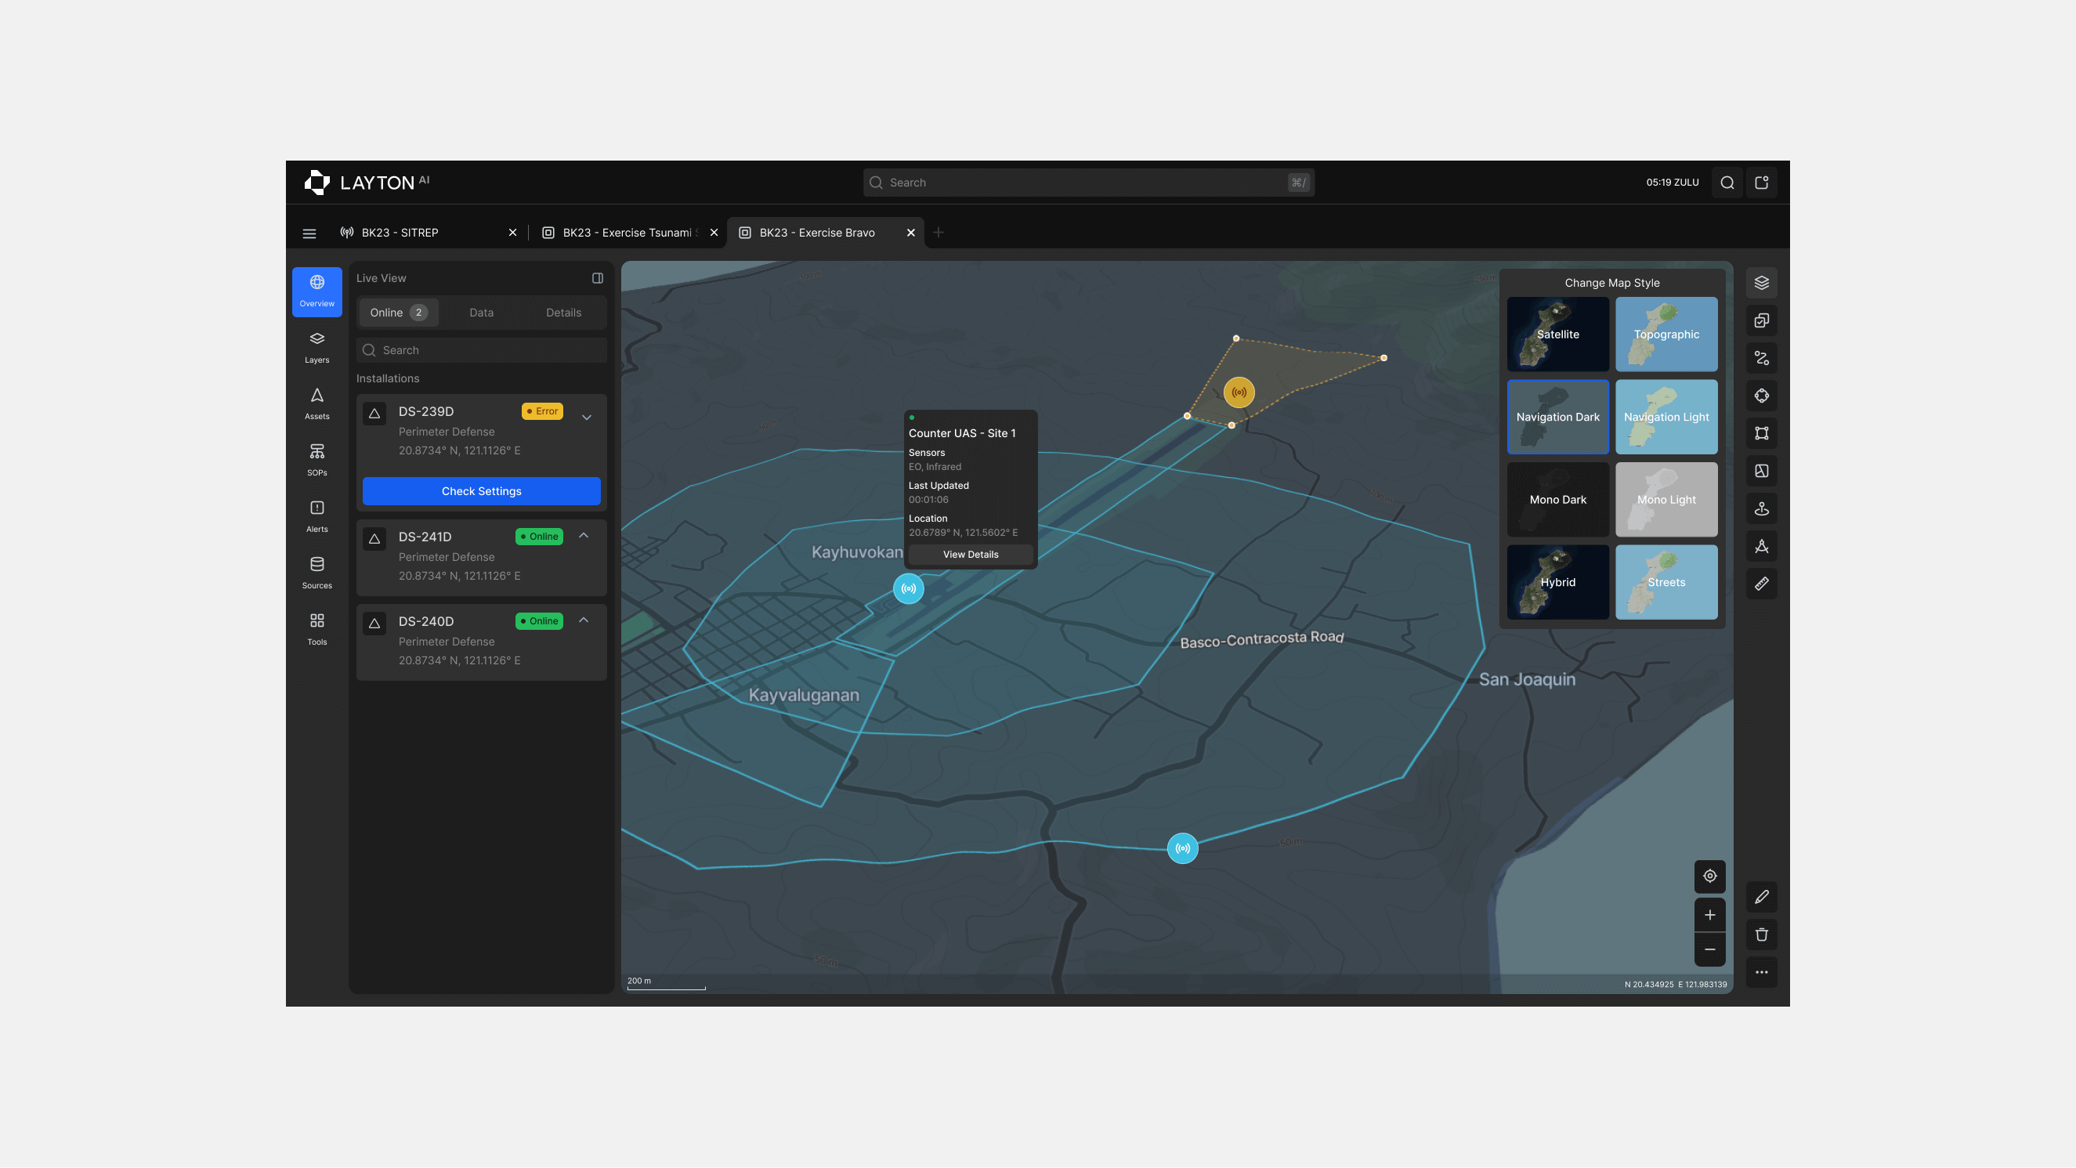Click the DS-241D triangle asset icon
This screenshot has height=1168, width=2076.
tap(374, 539)
